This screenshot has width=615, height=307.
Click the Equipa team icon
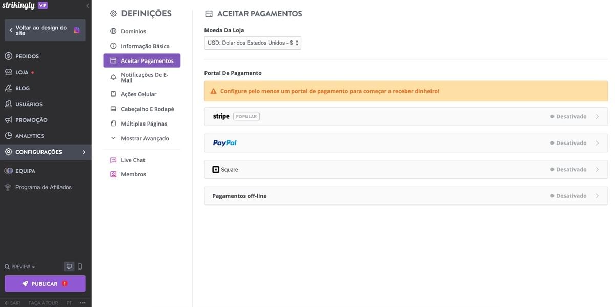[x=9, y=171]
